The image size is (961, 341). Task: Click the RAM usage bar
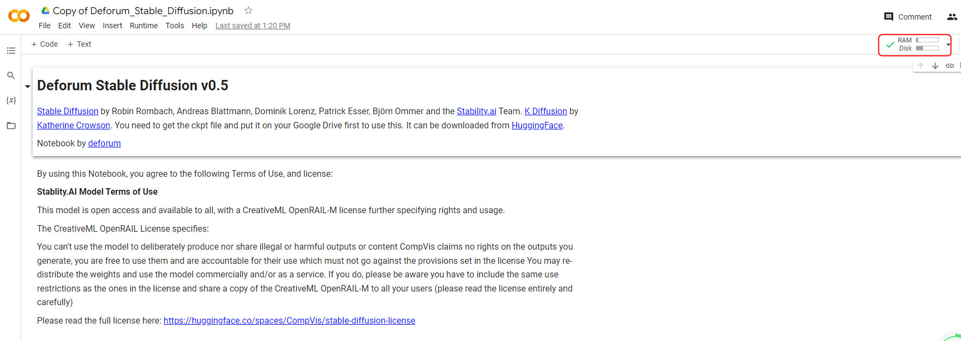click(927, 40)
